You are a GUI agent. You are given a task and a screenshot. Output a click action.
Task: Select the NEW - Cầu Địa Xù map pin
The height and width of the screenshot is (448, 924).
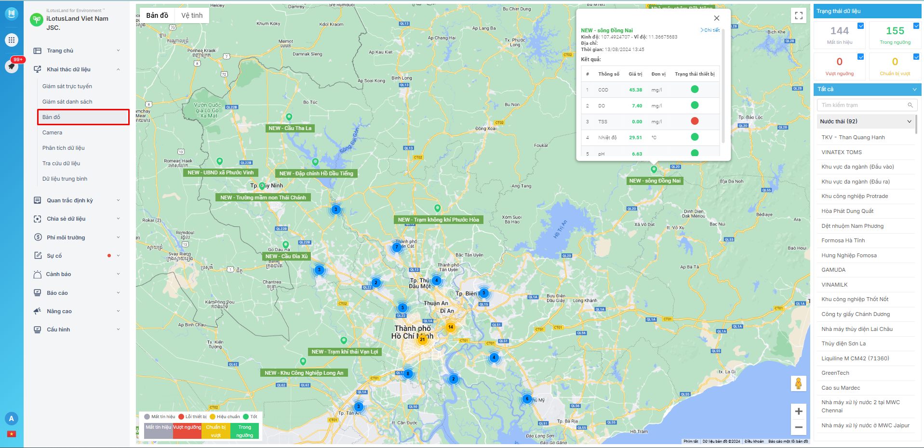286,245
